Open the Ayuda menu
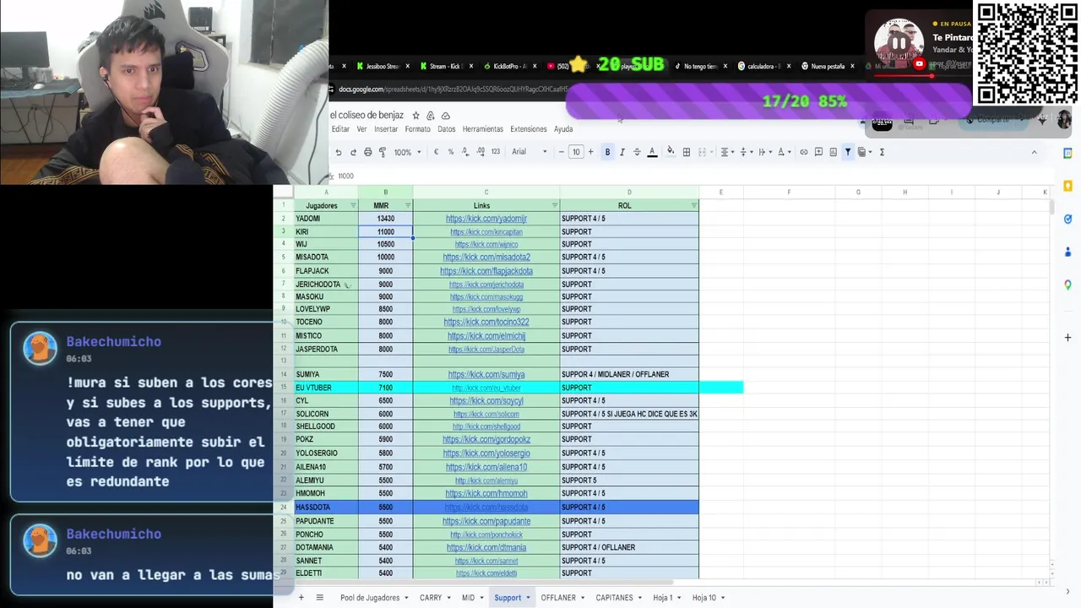This screenshot has height=608, width=1081. (x=563, y=129)
